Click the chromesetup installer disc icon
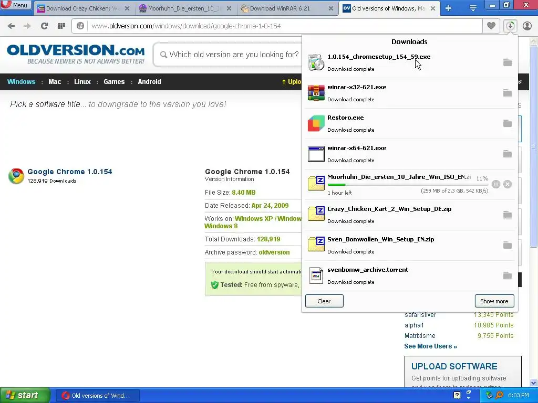 [316, 63]
